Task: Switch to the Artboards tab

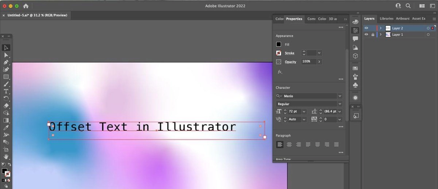Action: [403, 19]
